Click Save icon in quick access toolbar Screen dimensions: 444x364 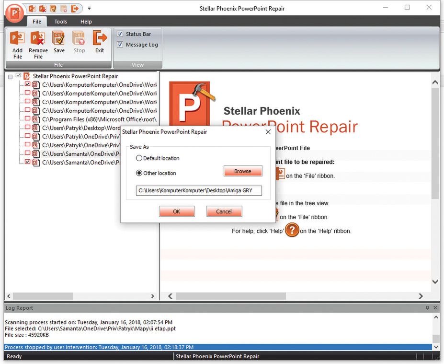point(53,9)
